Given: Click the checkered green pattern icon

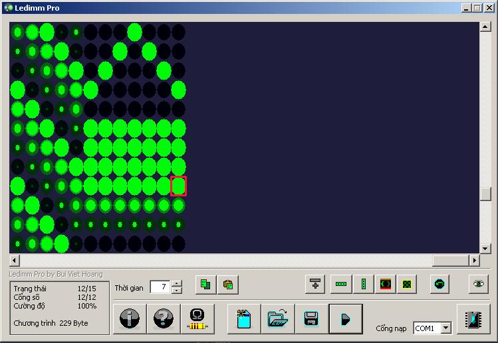Looking at the screenshot, I should tap(407, 284).
